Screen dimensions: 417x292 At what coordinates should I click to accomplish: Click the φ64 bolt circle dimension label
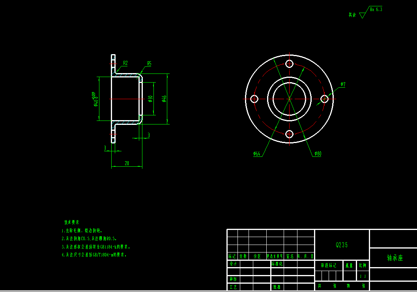(257, 153)
